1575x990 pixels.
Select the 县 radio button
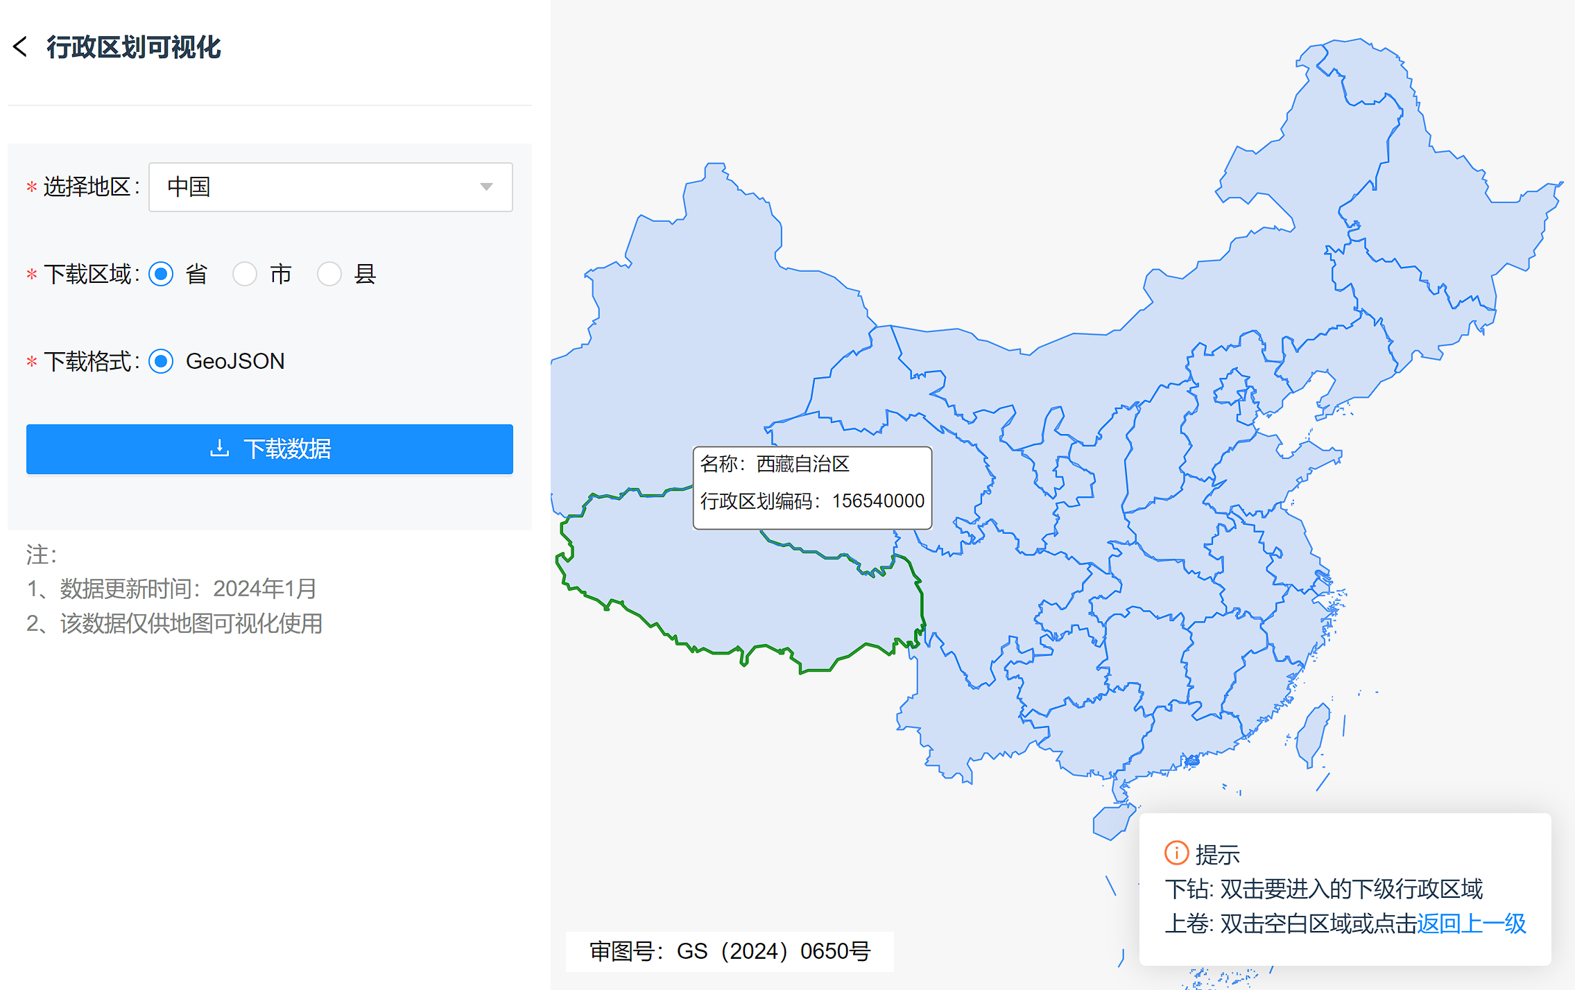(329, 275)
